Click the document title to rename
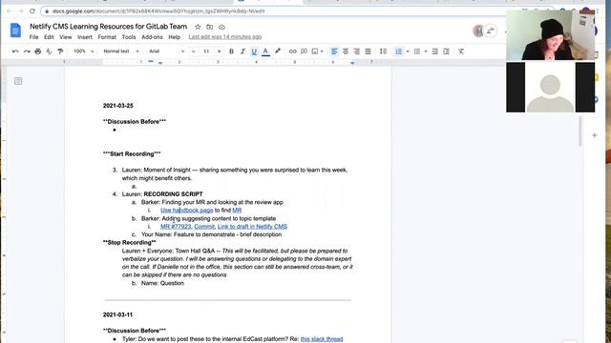 [108, 27]
